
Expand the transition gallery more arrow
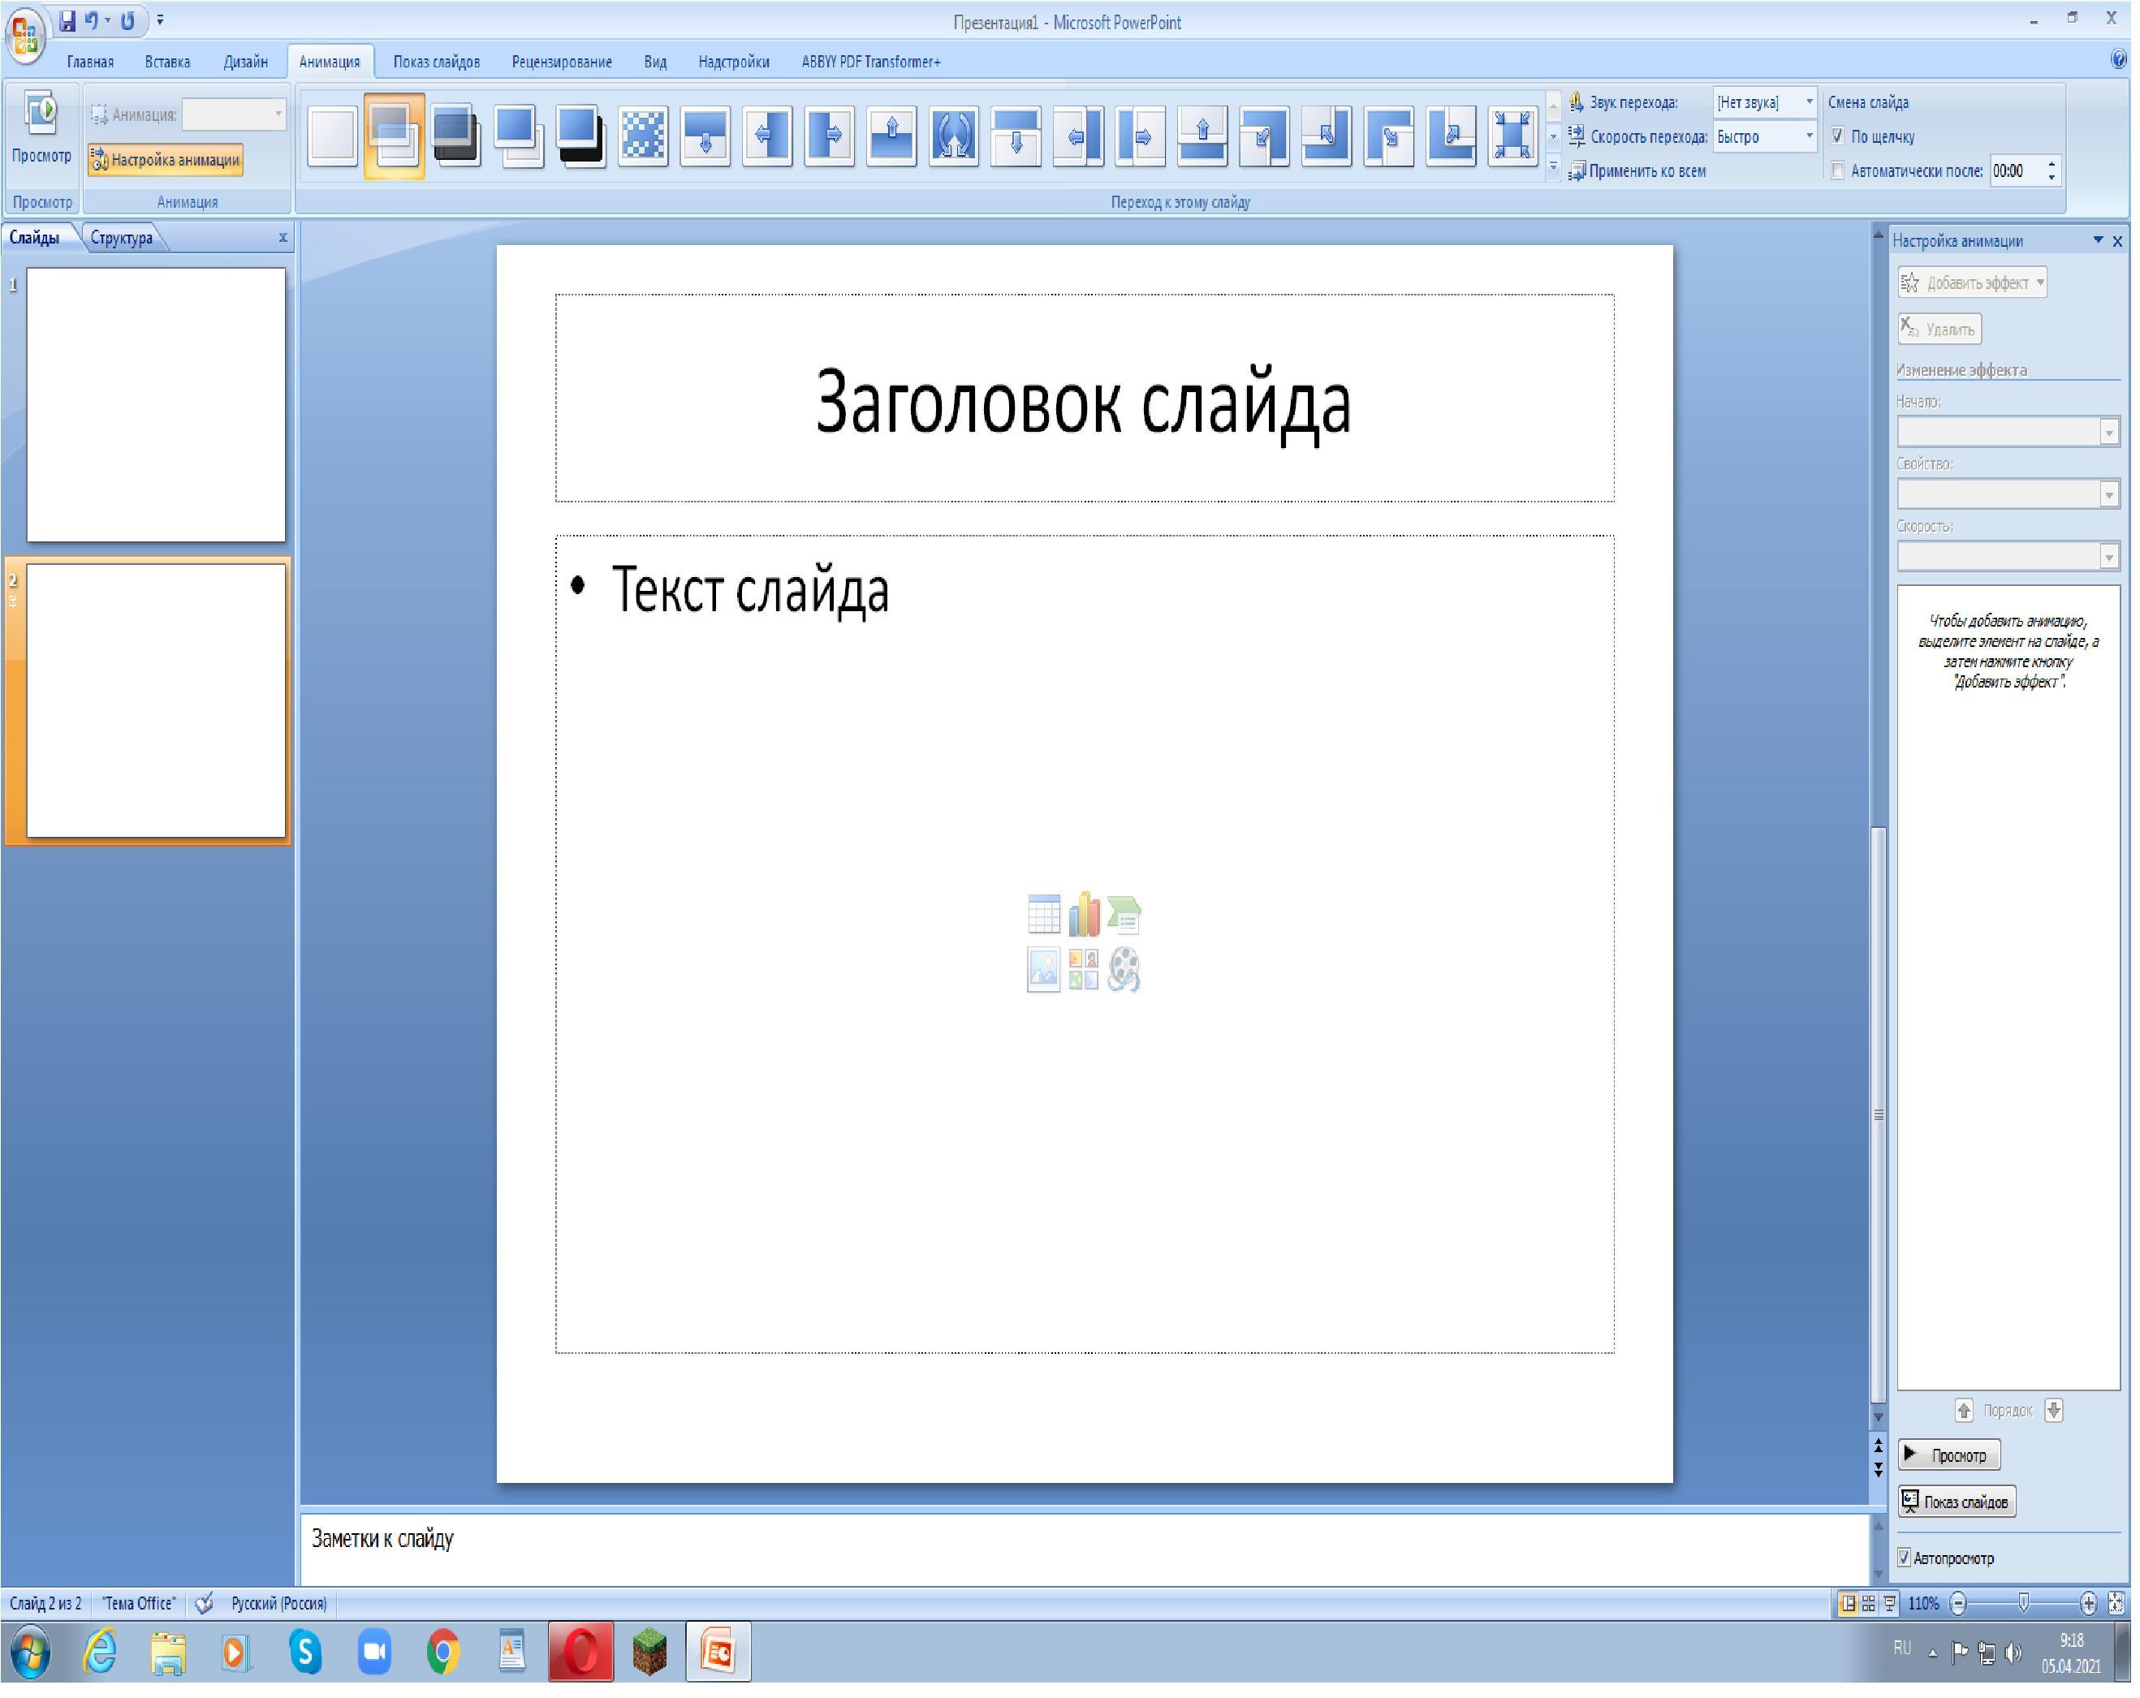(1555, 168)
